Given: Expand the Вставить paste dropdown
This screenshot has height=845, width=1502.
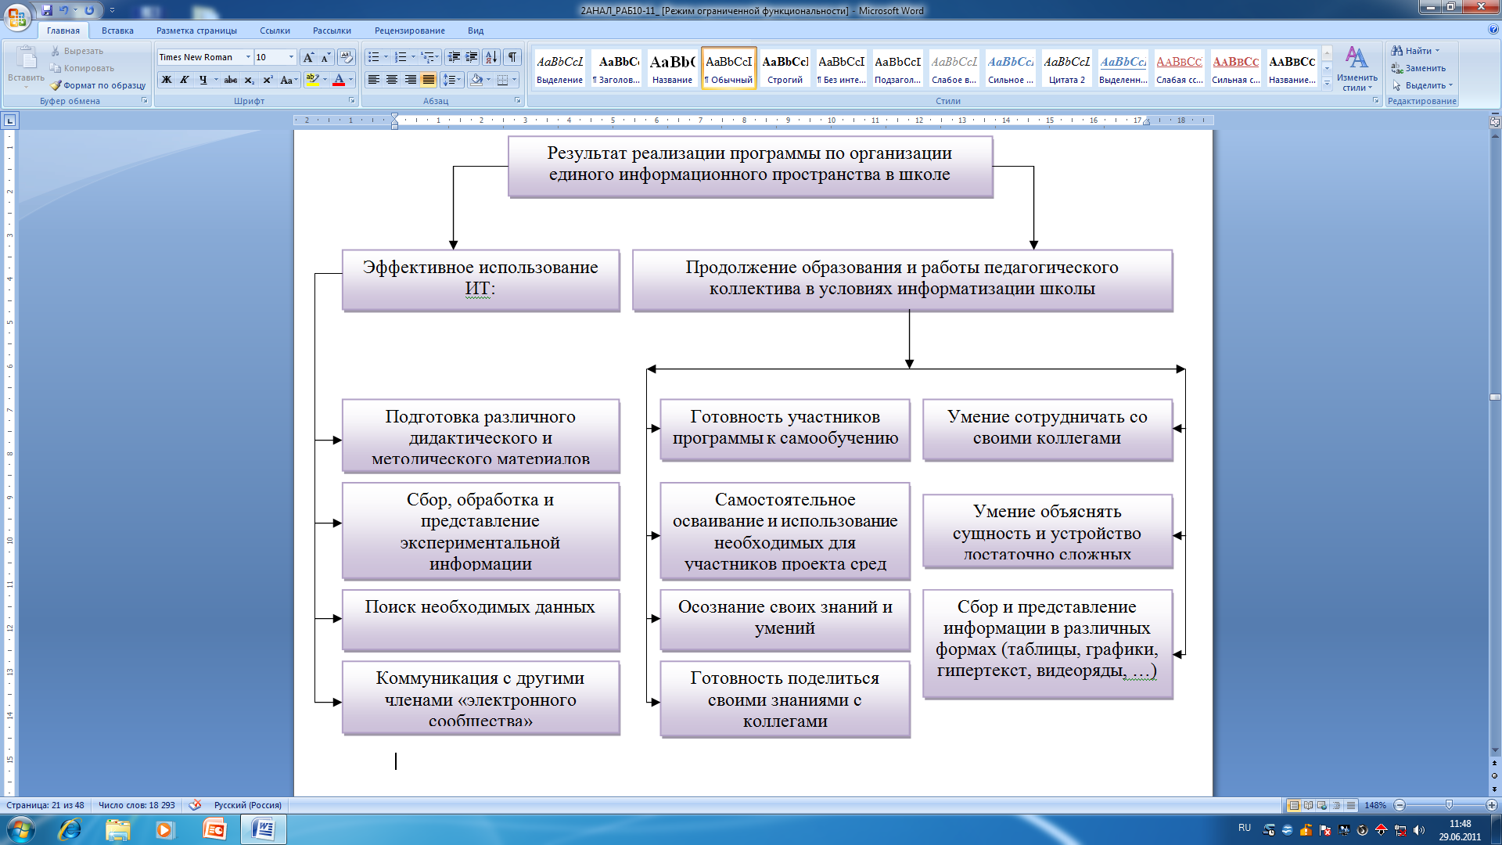Looking at the screenshot, I should pos(26,87).
